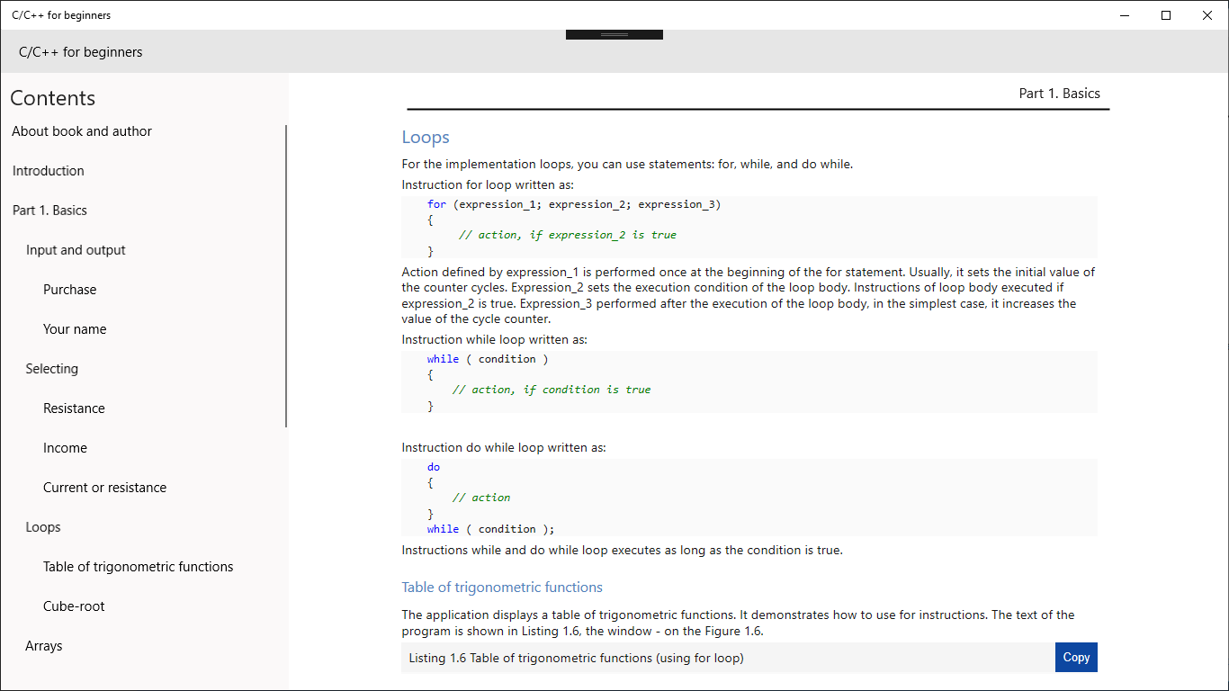Click the Contents panel heading
Screen dimensions: 1229x691
pyautogui.click(x=52, y=98)
